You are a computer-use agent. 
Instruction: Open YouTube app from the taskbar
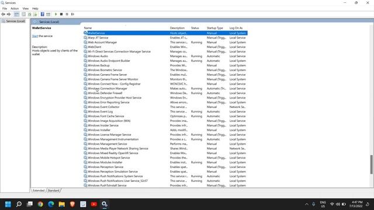point(94,204)
